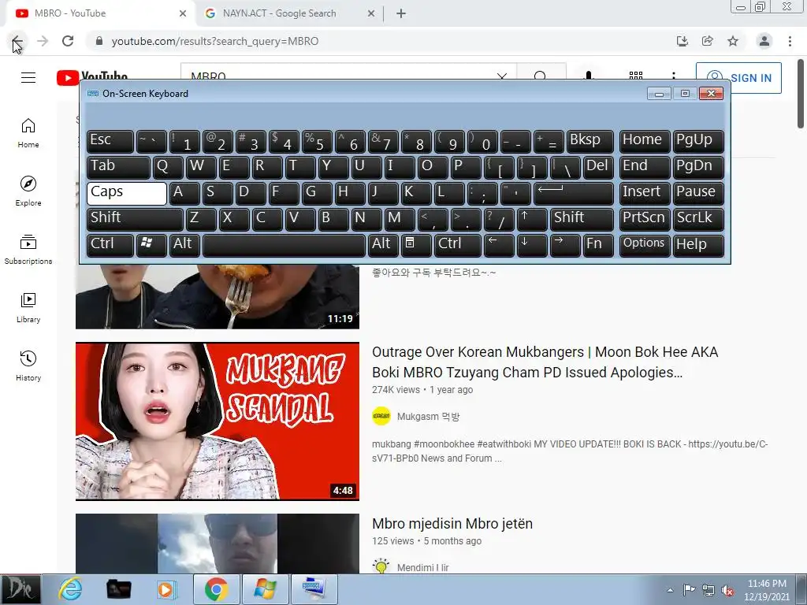Screen dimensions: 807x605
Task: Open Mendimi I lir channel name
Action: 422,568
